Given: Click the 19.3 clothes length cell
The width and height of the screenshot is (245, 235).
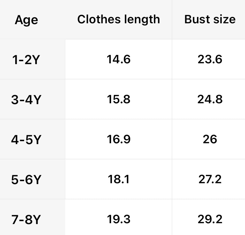Looking at the screenshot, I should [118, 219].
